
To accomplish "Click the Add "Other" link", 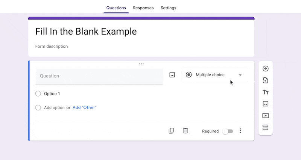I will point(84,107).
